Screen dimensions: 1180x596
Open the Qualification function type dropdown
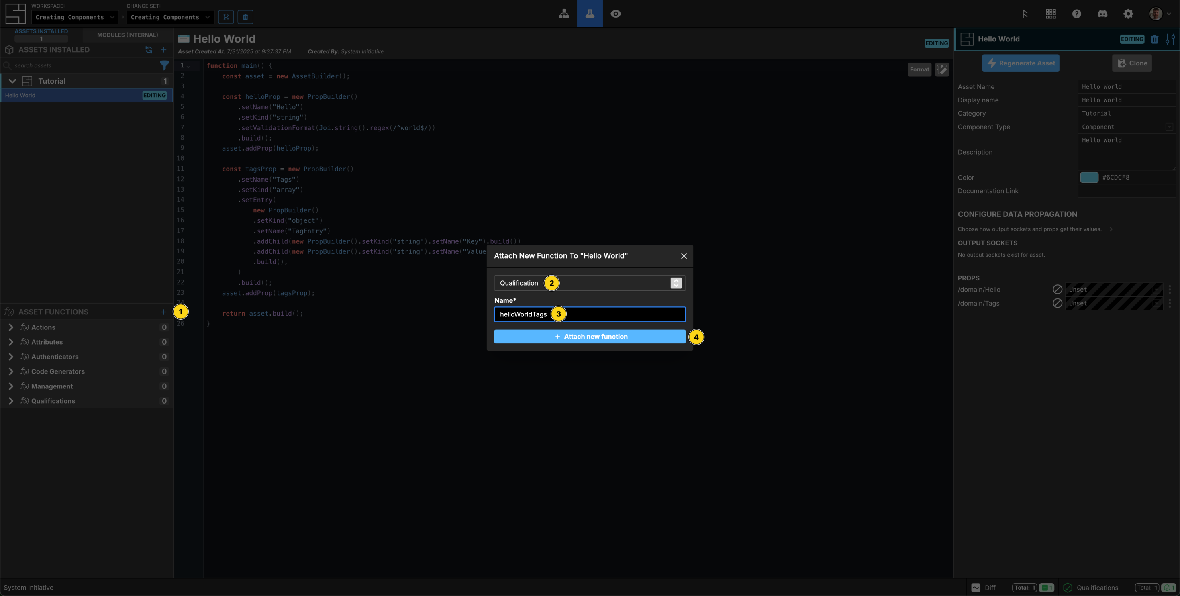pyautogui.click(x=590, y=283)
